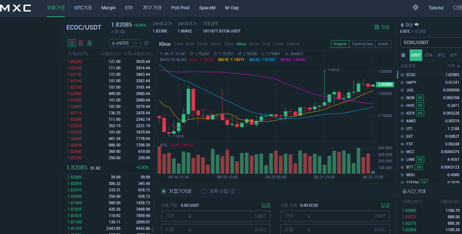Click the buy-side 가격 USDT input
Image resolution: width=462 pixels, height=234 pixels.
pos(216,216)
